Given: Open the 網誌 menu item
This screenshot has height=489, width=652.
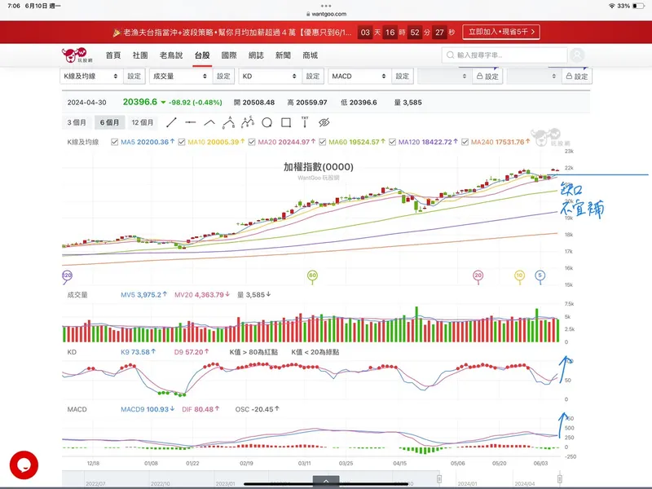Looking at the screenshot, I should click(x=256, y=55).
